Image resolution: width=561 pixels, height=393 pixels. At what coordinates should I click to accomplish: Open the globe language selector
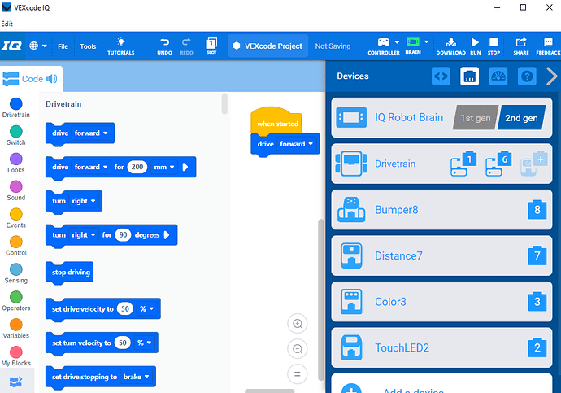pyautogui.click(x=37, y=46)
